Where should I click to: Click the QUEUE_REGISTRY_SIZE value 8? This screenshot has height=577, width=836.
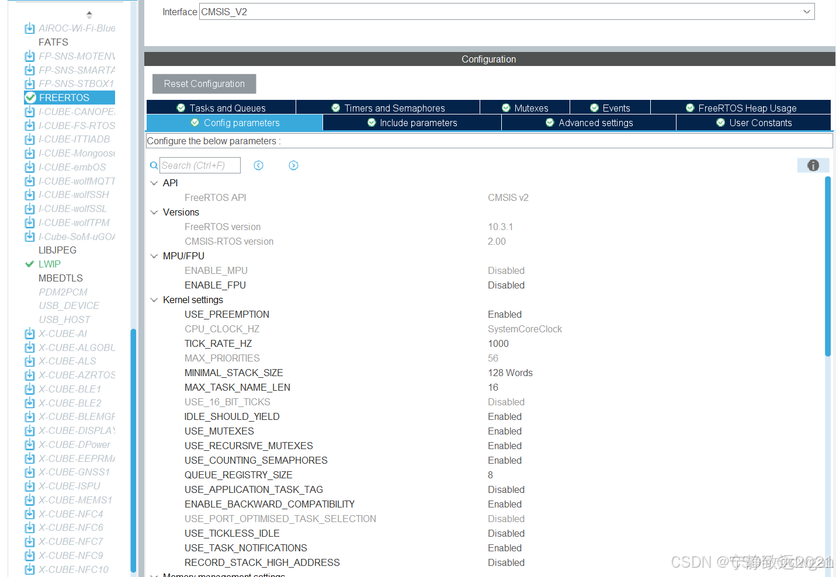coord(491,475)
